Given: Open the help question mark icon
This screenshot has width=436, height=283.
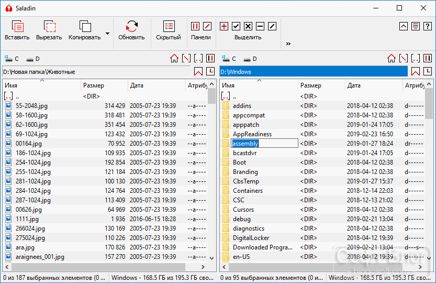Looking at the screenshot, I should click(x=428, y=26).
